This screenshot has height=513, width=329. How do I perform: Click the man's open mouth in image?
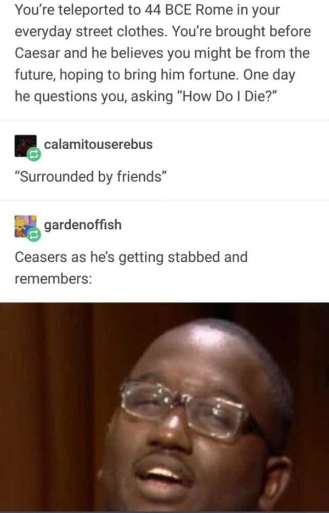point(163,473)
